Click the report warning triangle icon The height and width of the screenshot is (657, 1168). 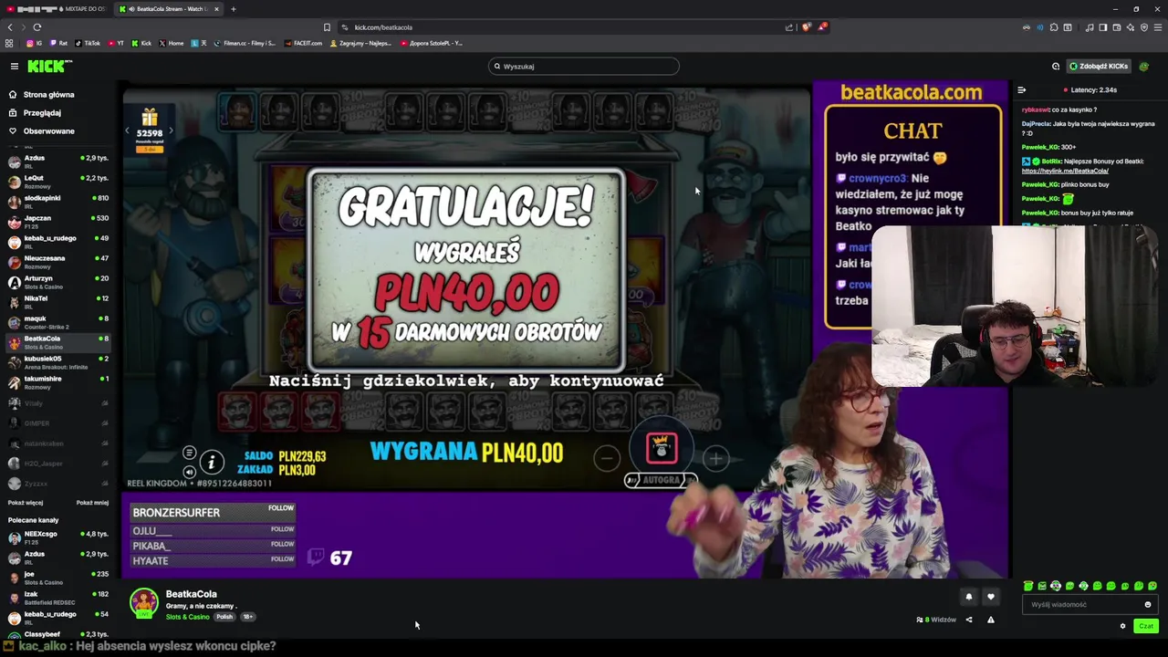click(x=991, y=620)
